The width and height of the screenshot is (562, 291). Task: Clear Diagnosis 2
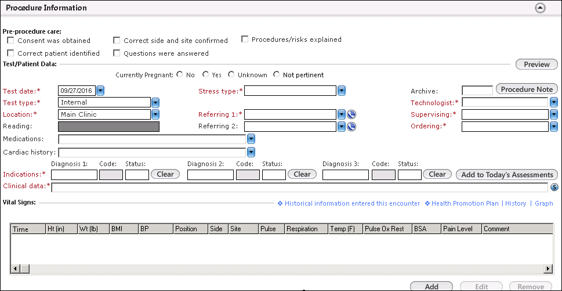tap(302, 174)
